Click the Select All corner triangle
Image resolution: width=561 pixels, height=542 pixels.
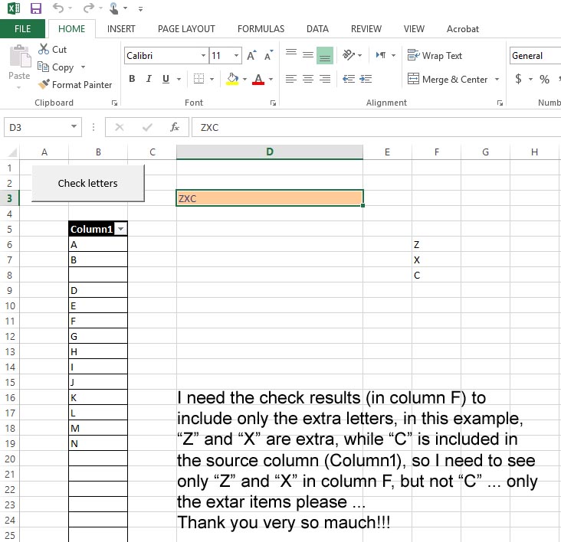point(12,152)
